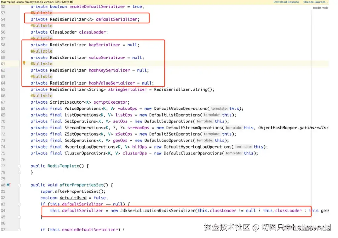Image resolution: width=338 pixels, height=238 pixels.
Task: Click the @Nullable annotation on line 63
Action: click(41, 77)
